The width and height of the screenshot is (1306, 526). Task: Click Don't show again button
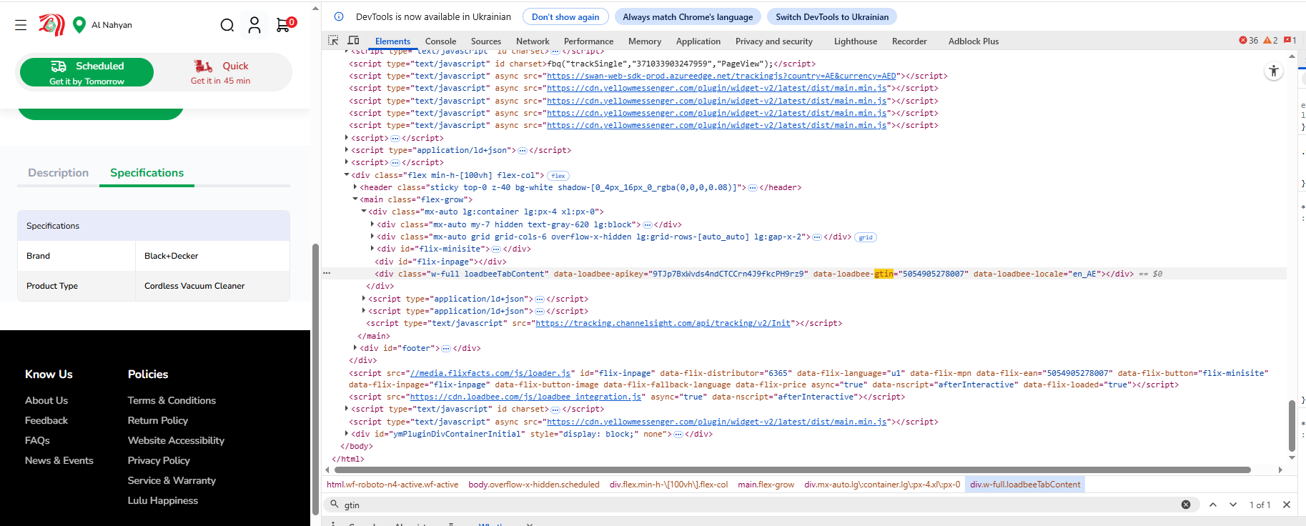point(565,16)
